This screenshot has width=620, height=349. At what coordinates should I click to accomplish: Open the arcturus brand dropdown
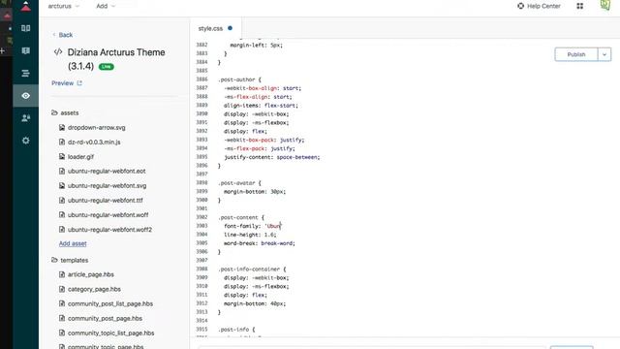point(64,6)
